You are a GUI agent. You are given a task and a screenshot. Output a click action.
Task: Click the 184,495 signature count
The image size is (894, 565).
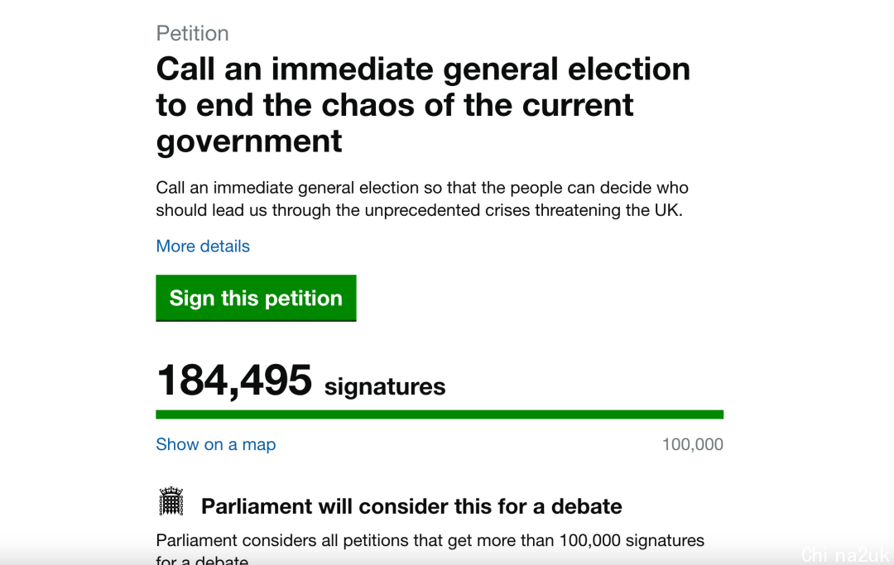[234, 381]
